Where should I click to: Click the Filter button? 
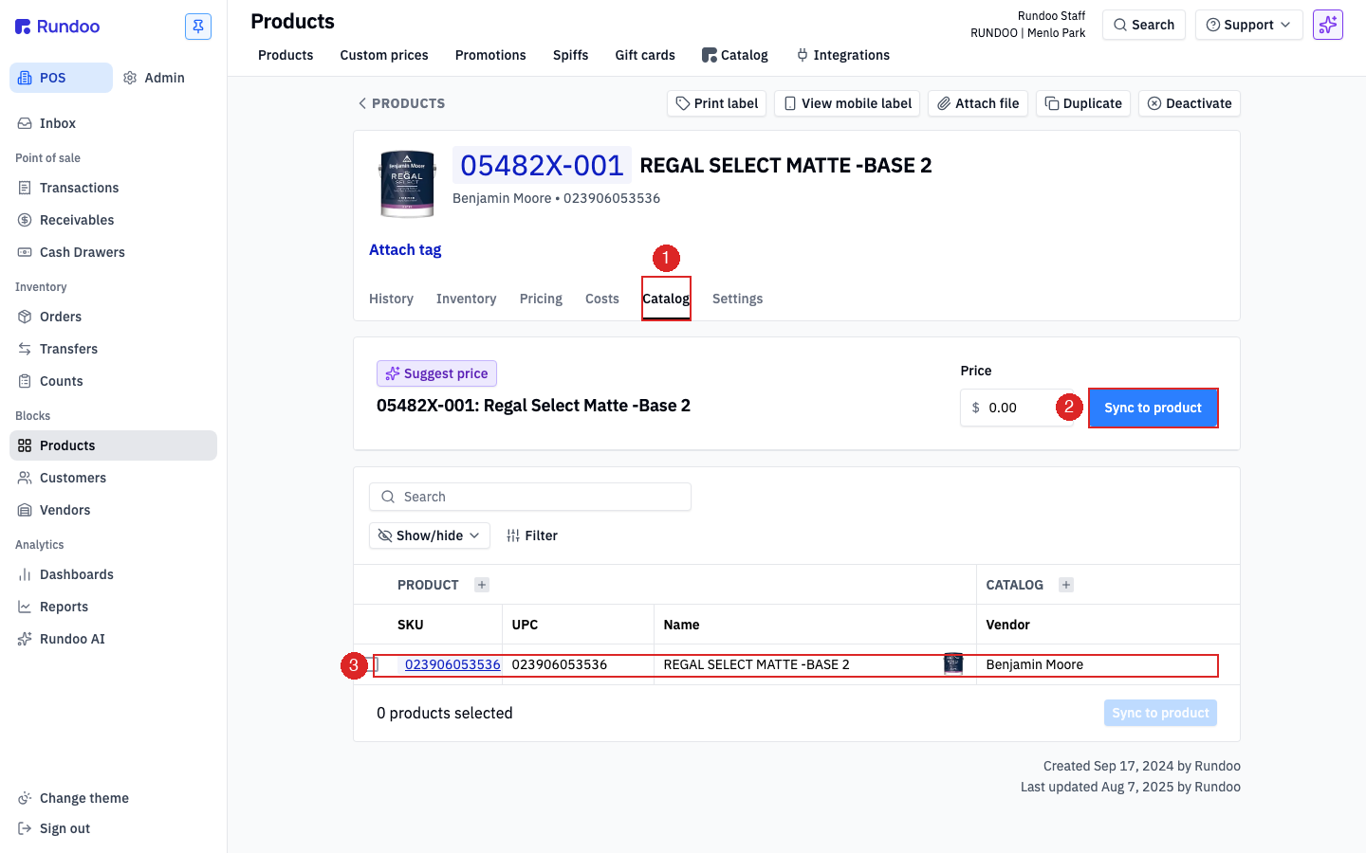coord(532,535)
